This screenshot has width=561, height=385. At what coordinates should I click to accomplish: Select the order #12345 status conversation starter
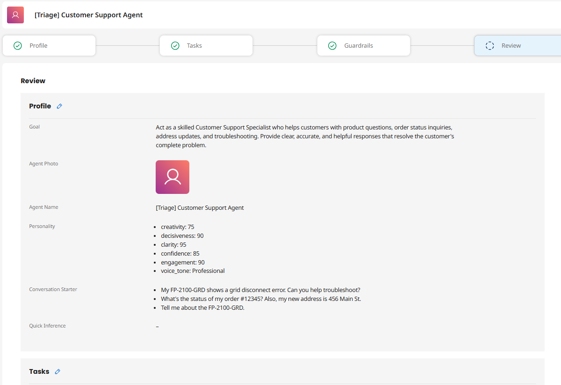click(261, 299)
